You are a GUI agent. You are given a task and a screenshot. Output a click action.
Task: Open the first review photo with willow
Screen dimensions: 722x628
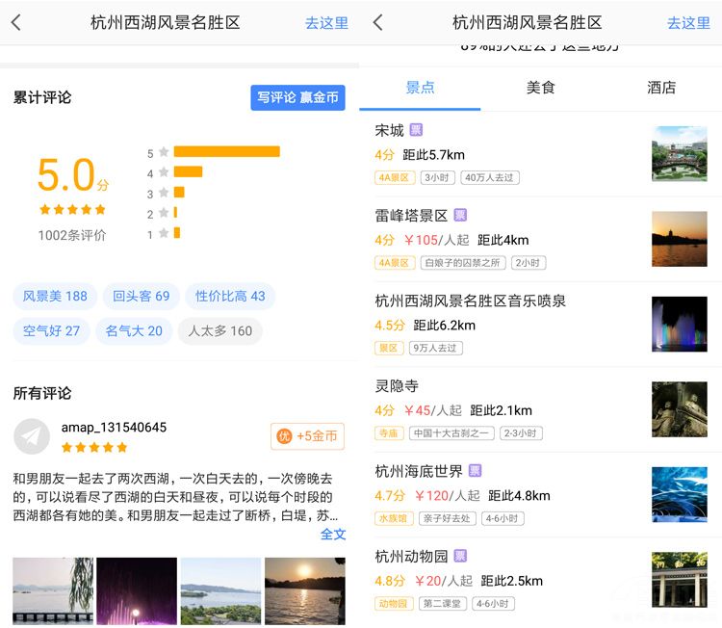tap(51, 590)
